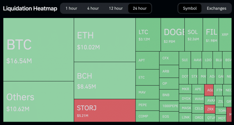
Task: Open the Others $10.62M block
Action: (x=38, y=102)
